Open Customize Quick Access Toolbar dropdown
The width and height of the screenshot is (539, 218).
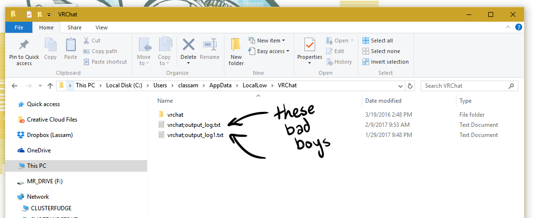[x=49, y=15]
